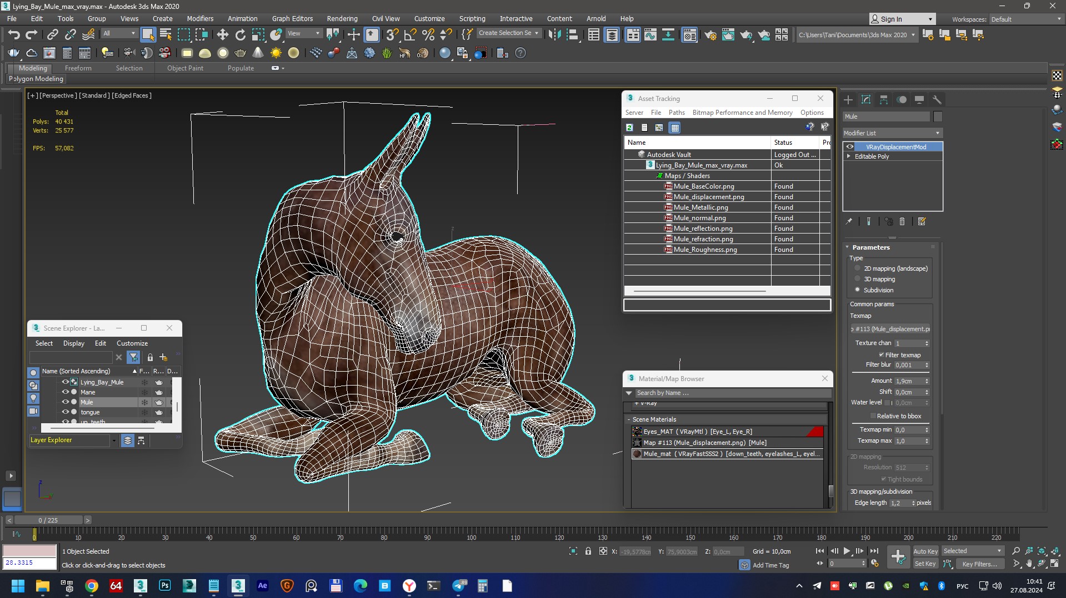Click the Amount 1,9cm value field

pyautogui.click(x=908, y=381)
